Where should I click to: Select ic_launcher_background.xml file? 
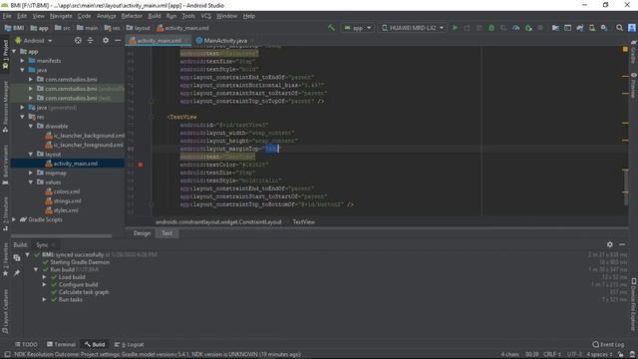(84, 136)
